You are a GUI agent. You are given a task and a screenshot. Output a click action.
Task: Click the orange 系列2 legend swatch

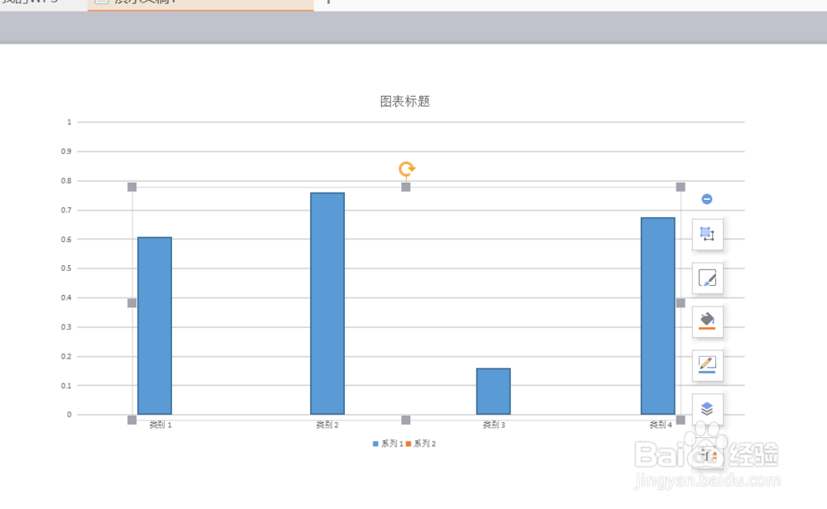coord(408,442)
